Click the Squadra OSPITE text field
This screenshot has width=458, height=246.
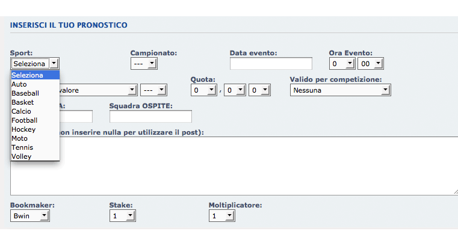(150, 117)
